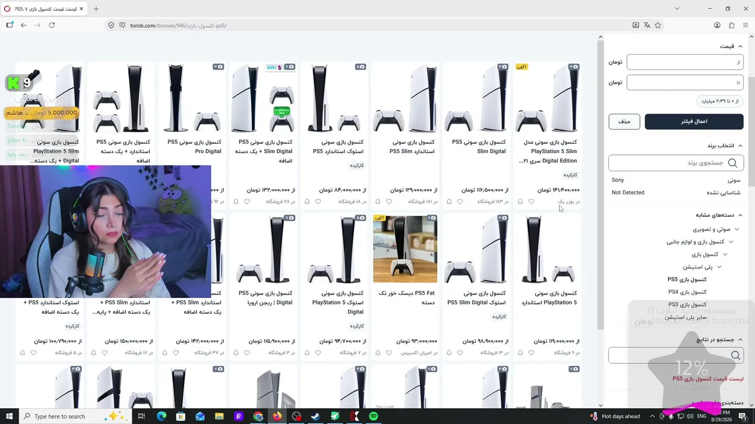The image size is (755, 424).
Task: Click the bell on the 116,500,000 toman card
Action: tap(449, 201)
